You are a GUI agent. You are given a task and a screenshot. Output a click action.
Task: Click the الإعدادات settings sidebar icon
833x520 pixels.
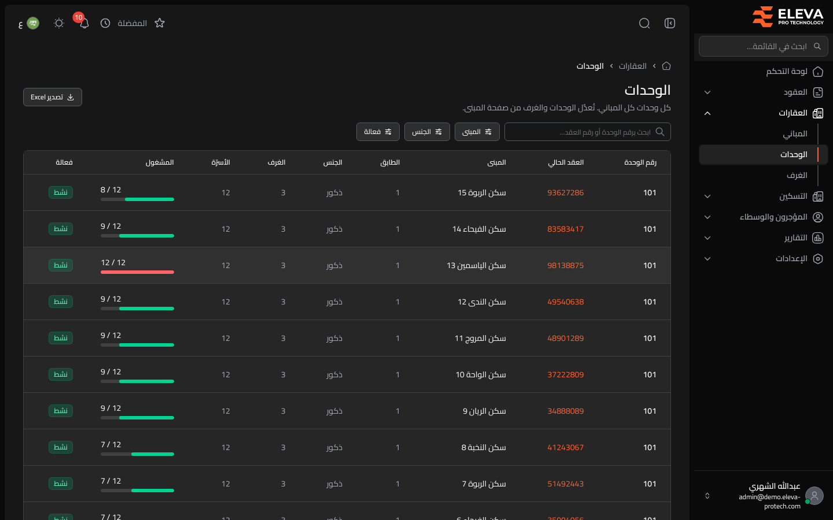tap(818, 259)
